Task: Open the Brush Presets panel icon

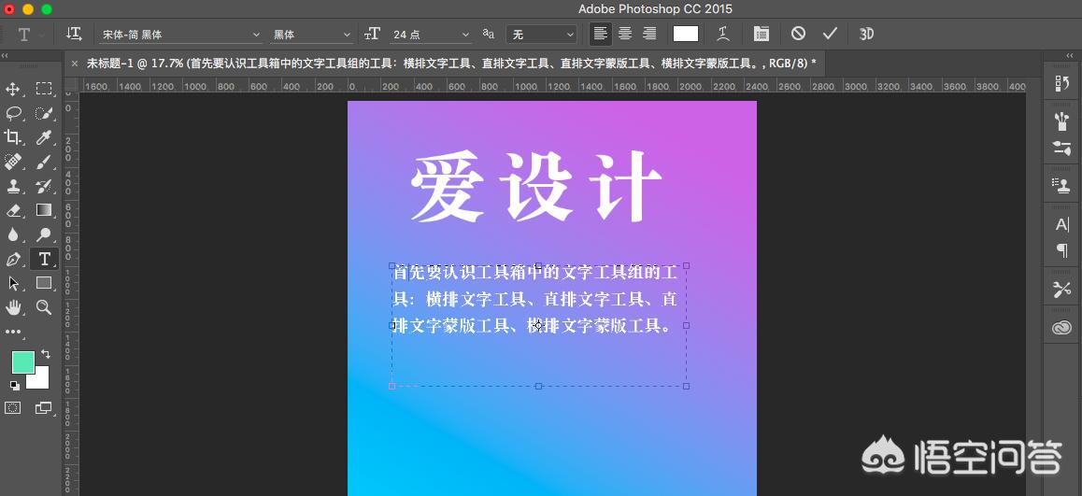Action: tap(1062, 122)
